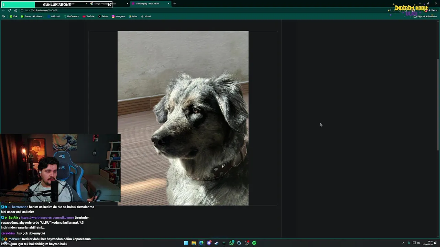Go back with the browser back arrow
Viewport: 440px width, 247px height.
click(3, 10)
